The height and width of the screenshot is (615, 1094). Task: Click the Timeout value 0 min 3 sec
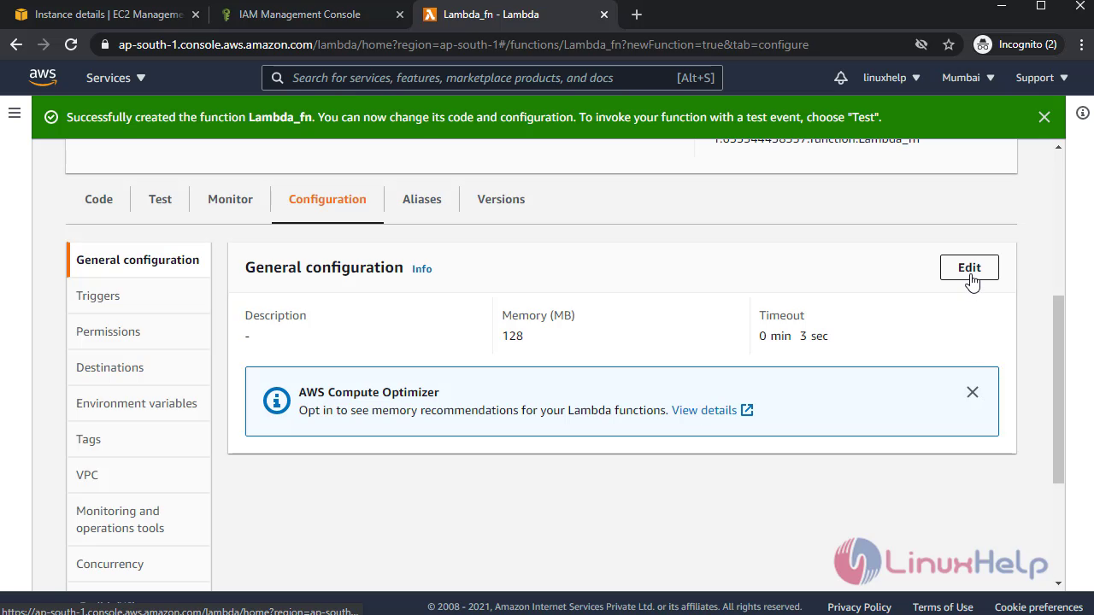[x=793, y=336]
